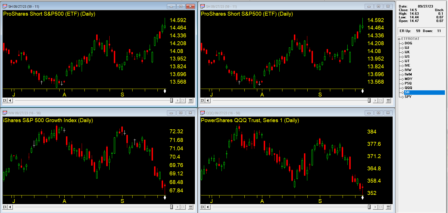Collapse the ETFROTAT tree node

point(399,39)
